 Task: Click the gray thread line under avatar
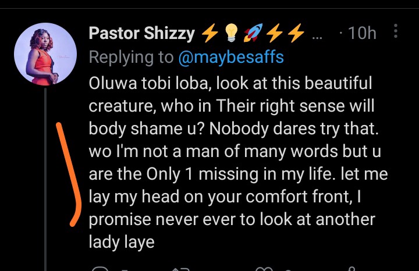click(x=45, y=179)
